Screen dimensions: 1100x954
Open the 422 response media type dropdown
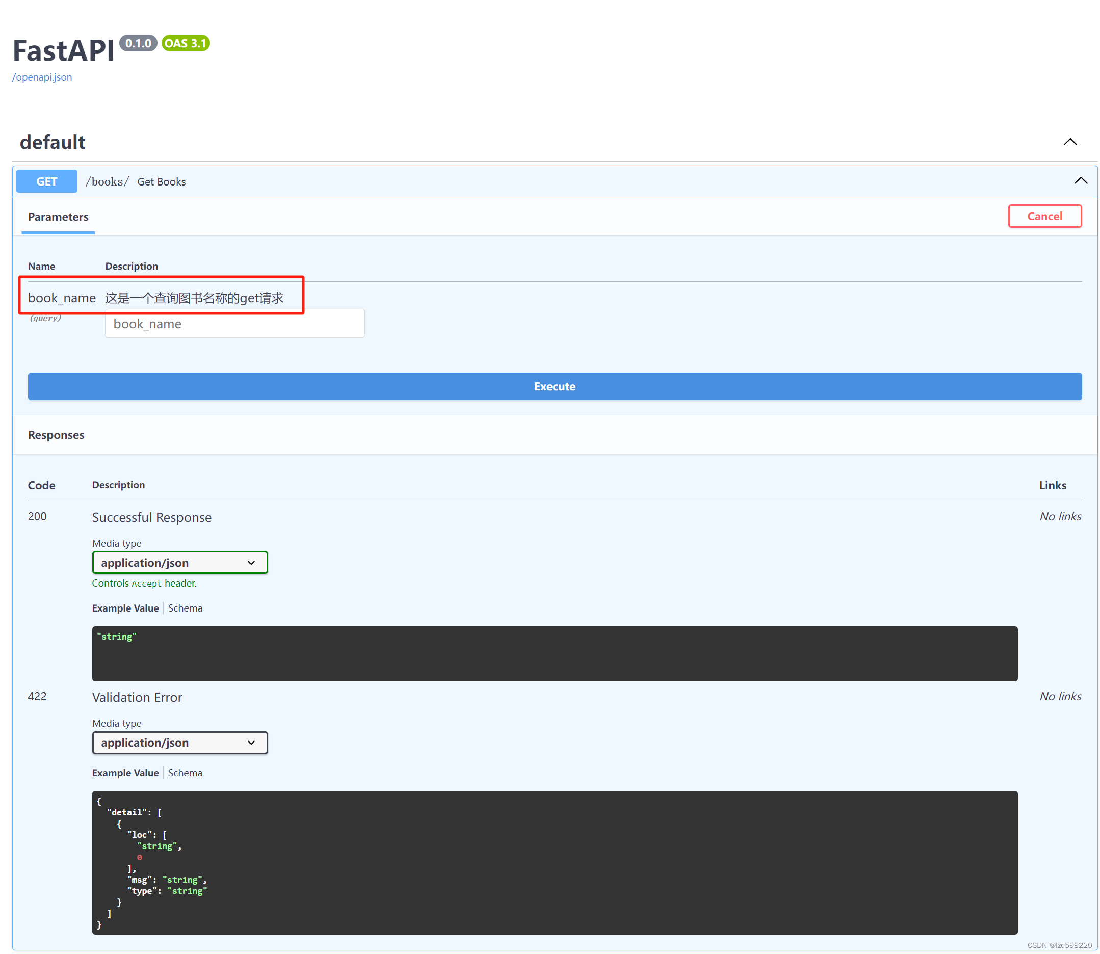[x=179, y=742]
